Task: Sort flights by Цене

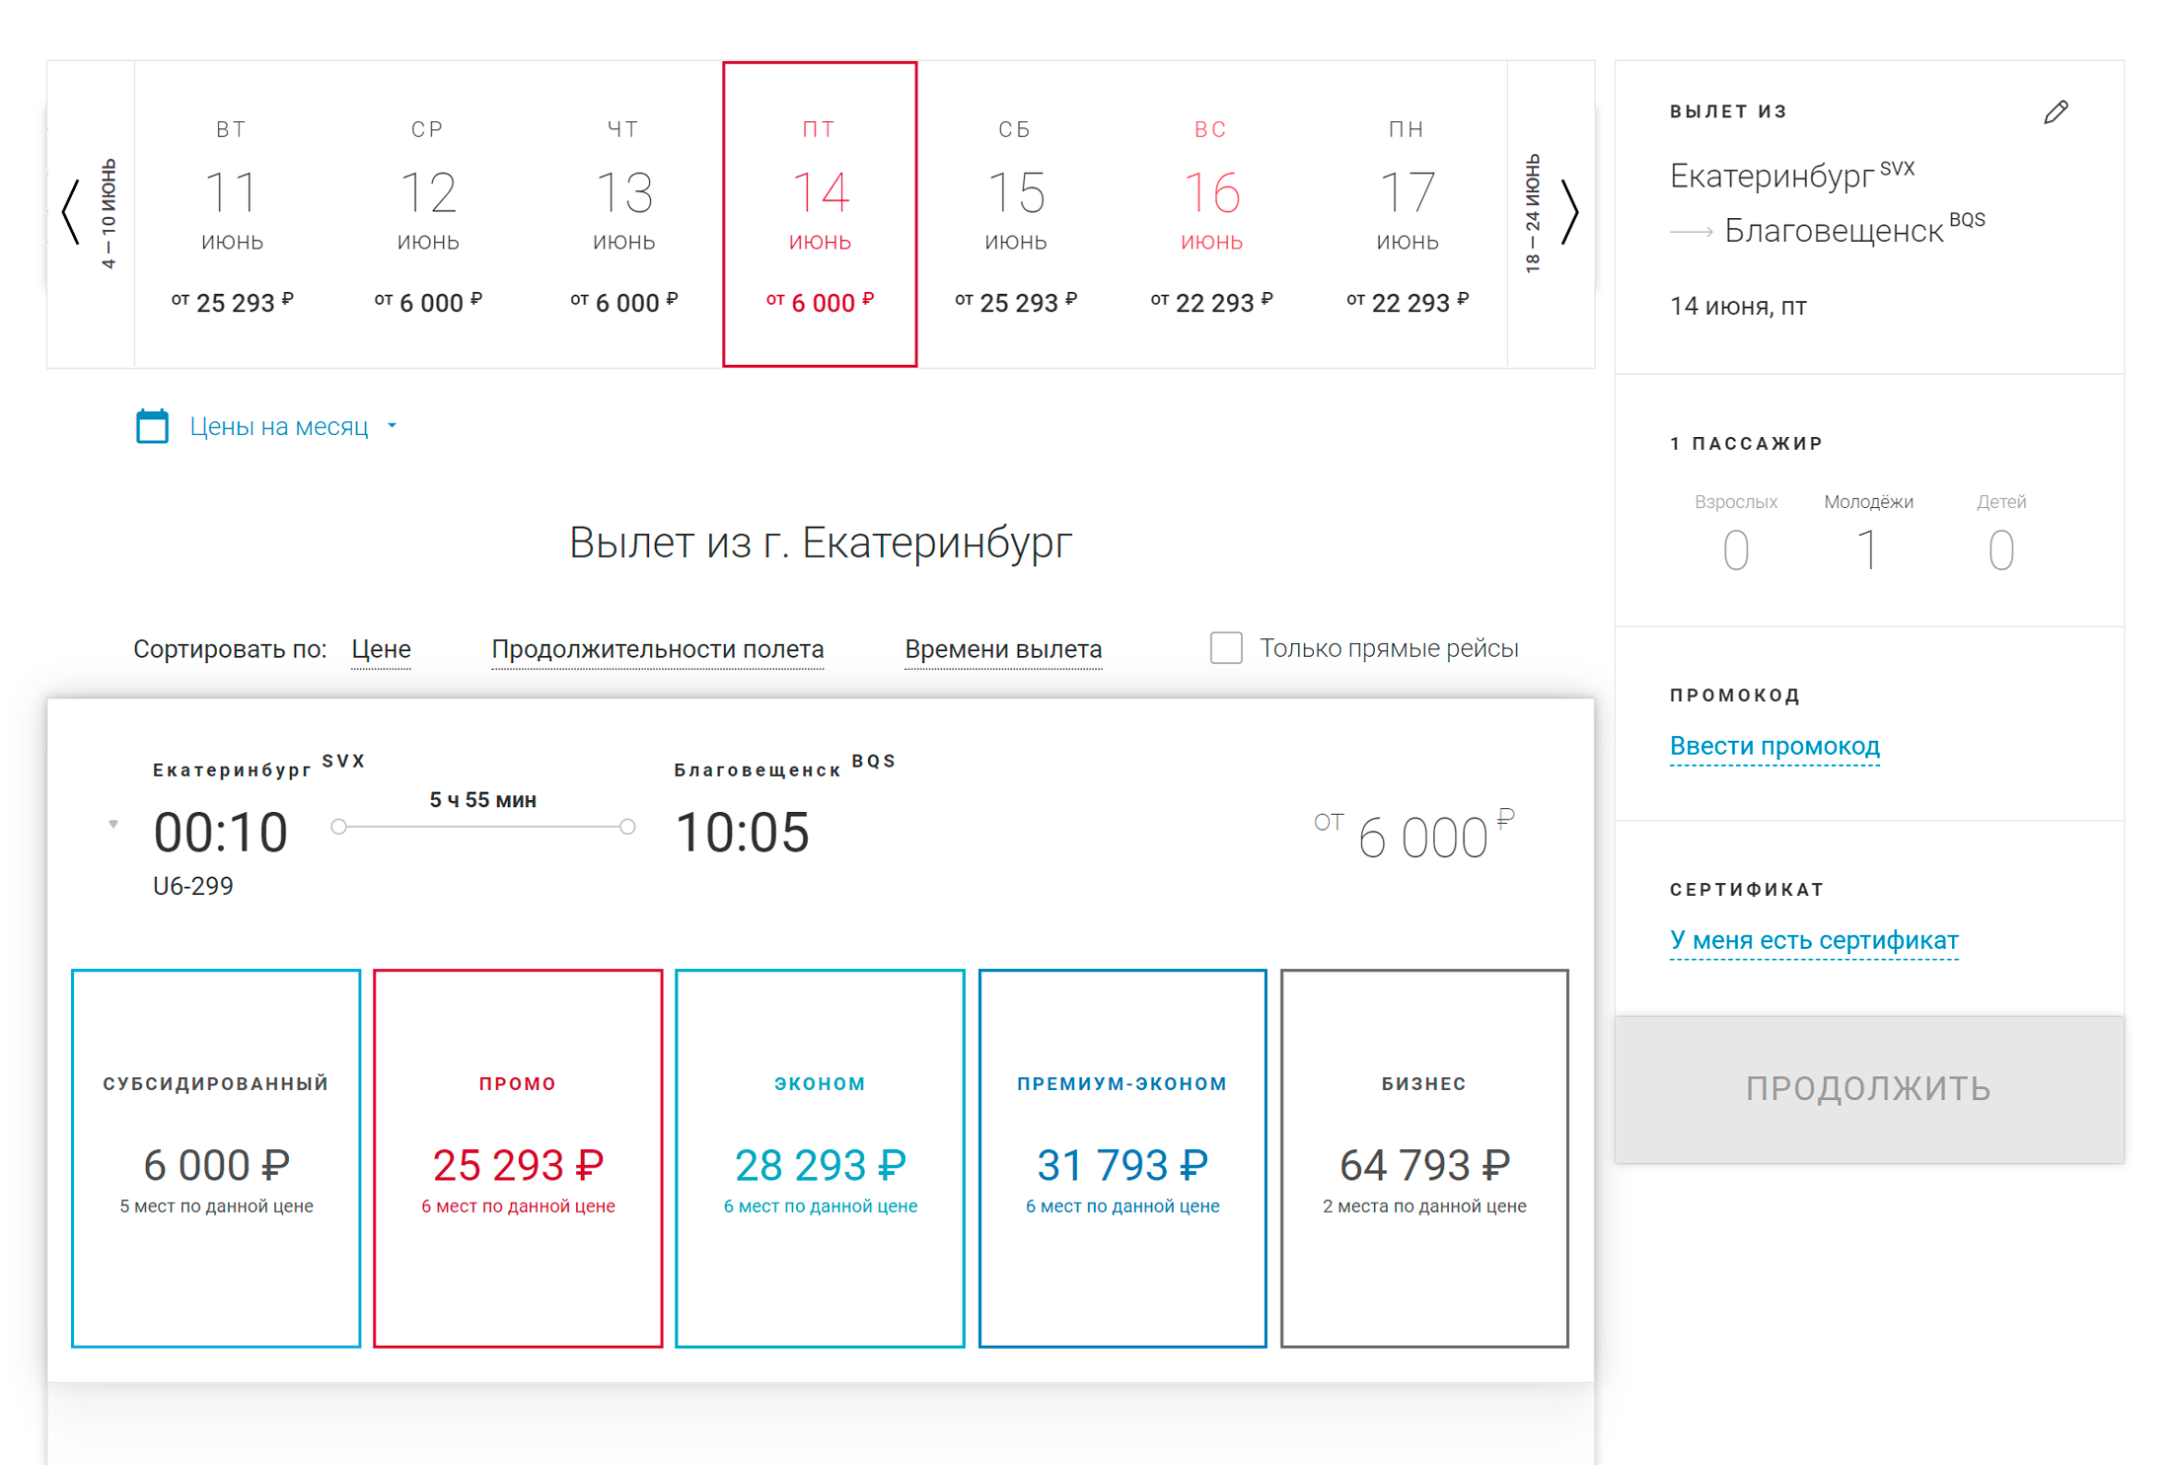Action: pyautogui.click(x=381, y=649)
